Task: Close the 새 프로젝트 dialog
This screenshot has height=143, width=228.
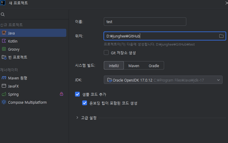Action: pos(226,3)
